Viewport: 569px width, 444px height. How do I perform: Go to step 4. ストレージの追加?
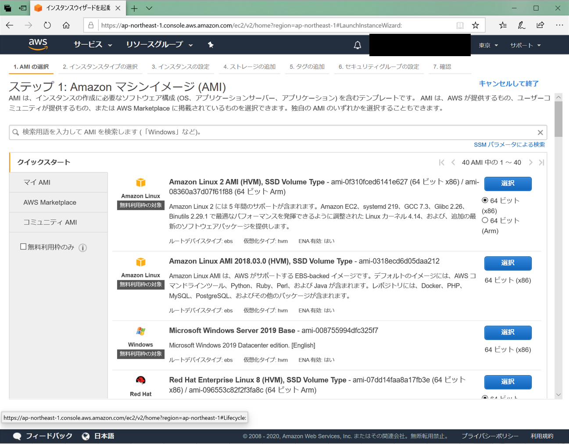(x=249, y=67)
